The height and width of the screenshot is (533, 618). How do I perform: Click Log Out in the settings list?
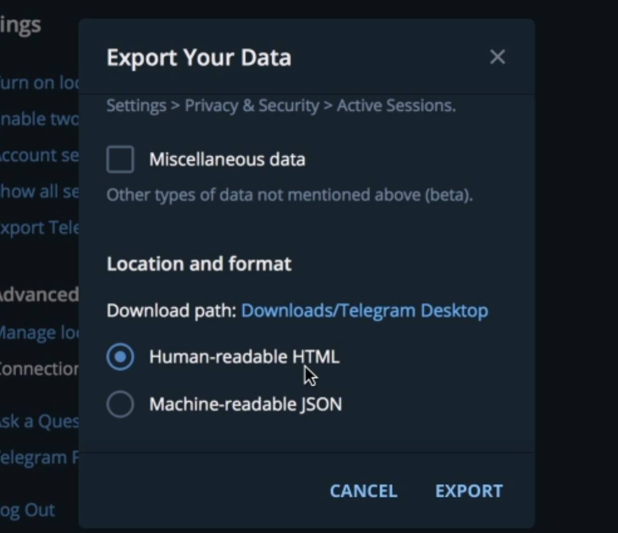28,510
